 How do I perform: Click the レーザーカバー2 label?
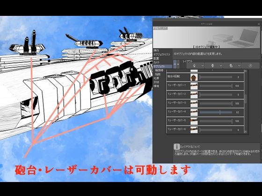click(176, 94)
